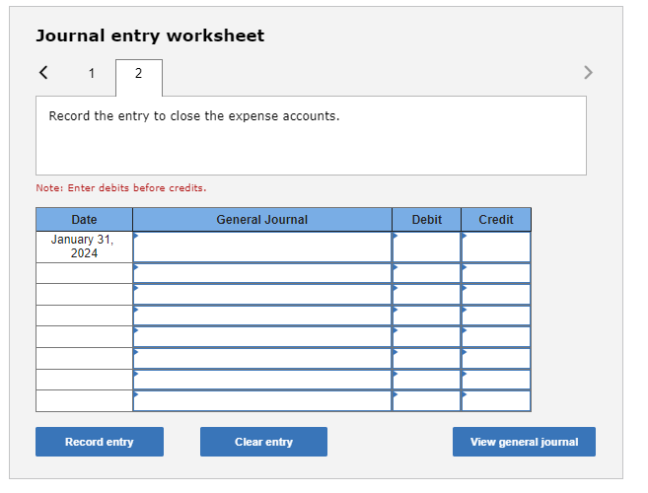The height and width of the screenshot is (493, 648).
Task: Click the Journal entry worksheet heading
Action: click(150, 35)
